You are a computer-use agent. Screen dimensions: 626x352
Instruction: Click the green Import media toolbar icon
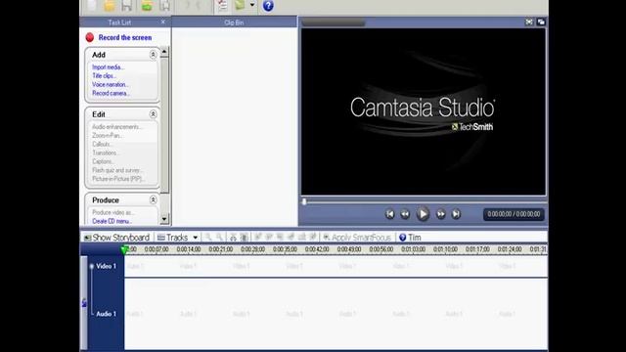tap(147, 5)
